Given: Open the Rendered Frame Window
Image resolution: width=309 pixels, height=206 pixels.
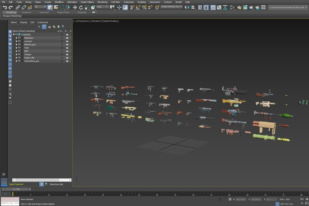Looking at the screenshot, I should [245, 7].
